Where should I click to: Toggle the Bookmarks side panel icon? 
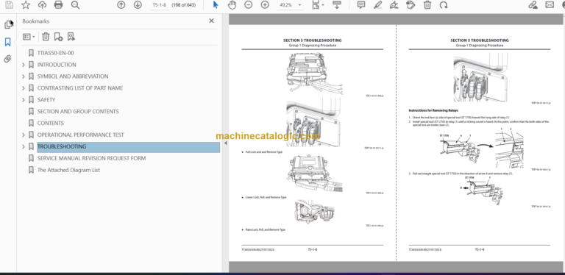8,42
